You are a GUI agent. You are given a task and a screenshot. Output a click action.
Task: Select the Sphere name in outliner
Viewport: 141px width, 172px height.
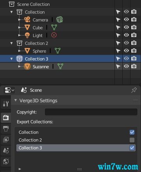[39, 51]
